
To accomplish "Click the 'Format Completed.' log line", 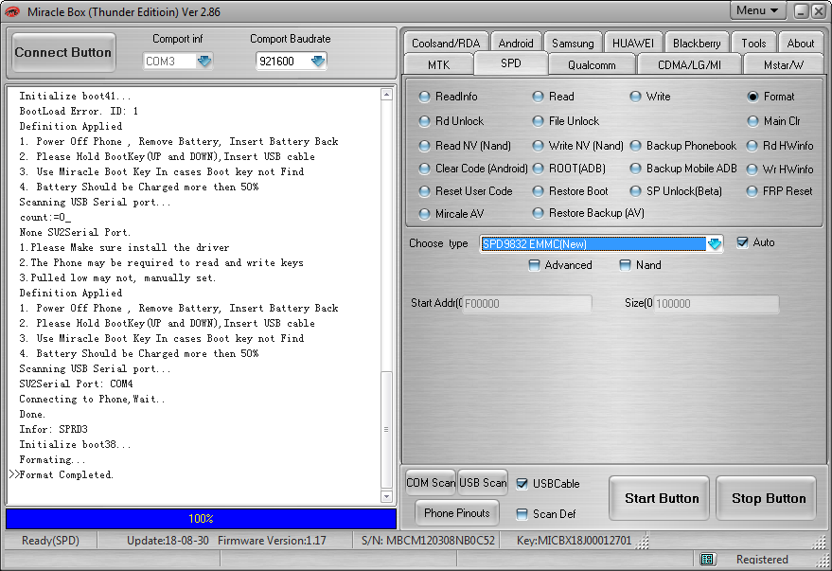I will 66,474.
